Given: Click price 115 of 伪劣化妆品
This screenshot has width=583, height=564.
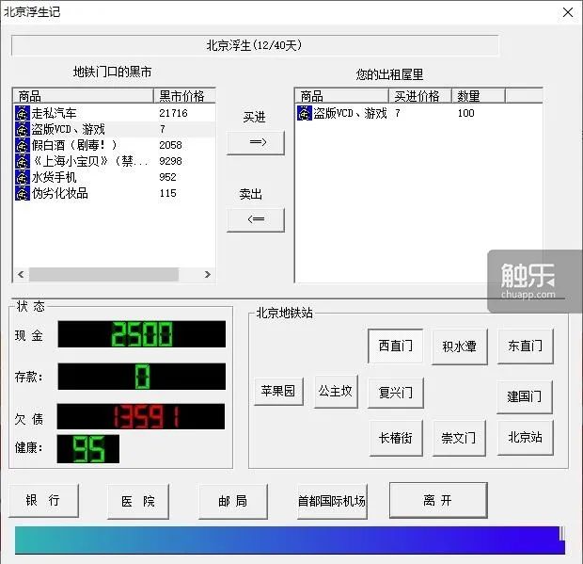Looking at the screenshot, I should coord(167,193).
